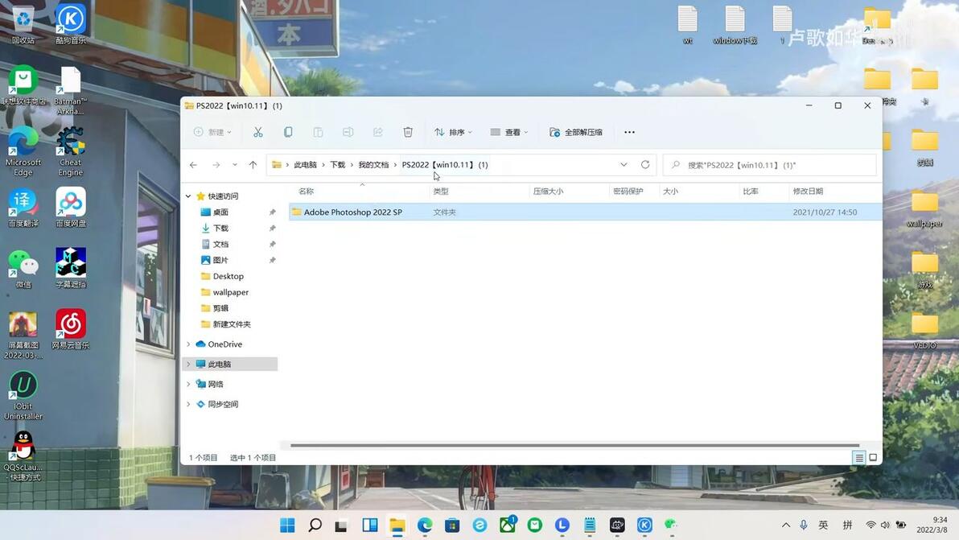This screenshot has height=540, width=959.
Task: Click the Share icon in Explorer toolbar
Action: click(378, 132)
